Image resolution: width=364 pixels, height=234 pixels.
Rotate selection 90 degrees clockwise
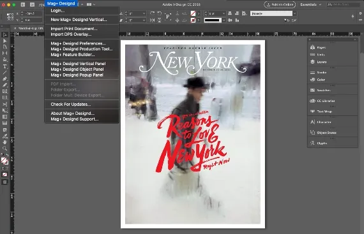tap(152, 13)
